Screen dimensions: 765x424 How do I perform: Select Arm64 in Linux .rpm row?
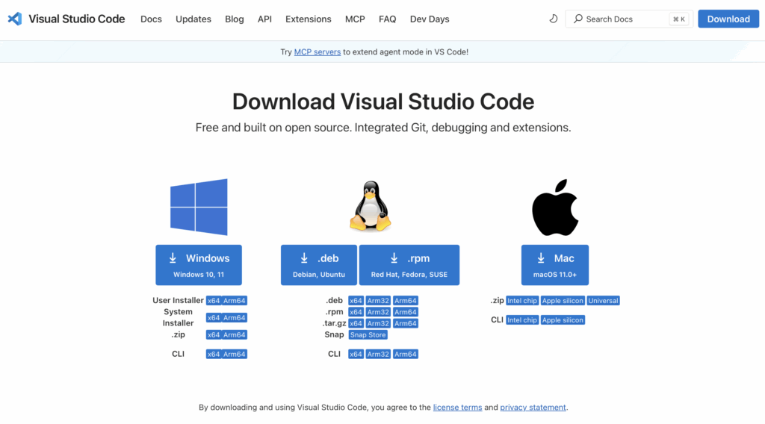[406, 312]
